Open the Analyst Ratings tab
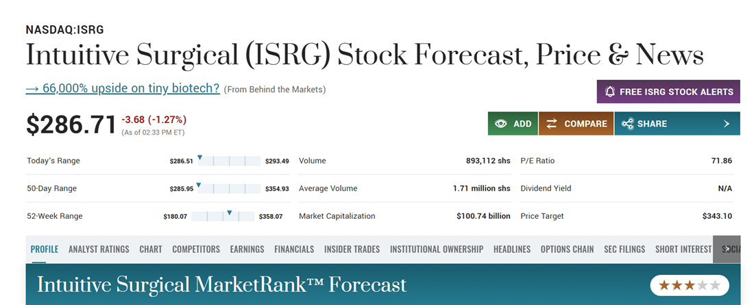Viewport: 754px width, 305px height. point(99,250)
